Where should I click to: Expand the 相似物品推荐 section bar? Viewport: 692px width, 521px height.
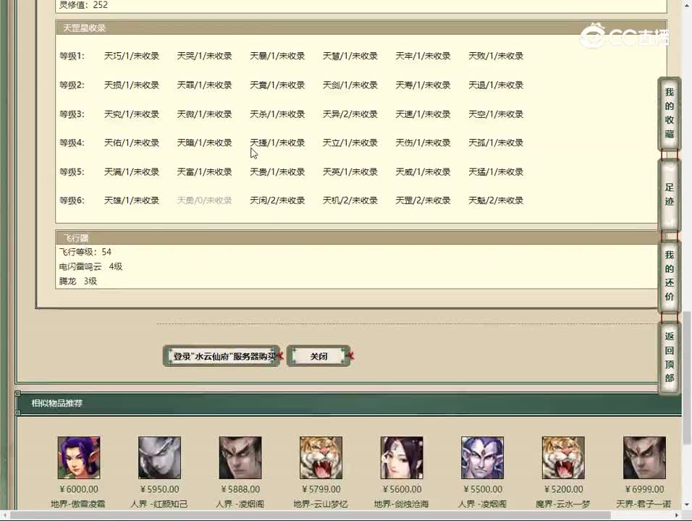(54, 403)
